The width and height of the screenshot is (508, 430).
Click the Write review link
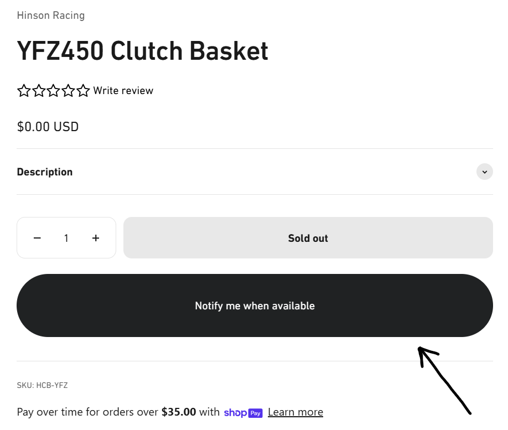click(x=123, y=91)
